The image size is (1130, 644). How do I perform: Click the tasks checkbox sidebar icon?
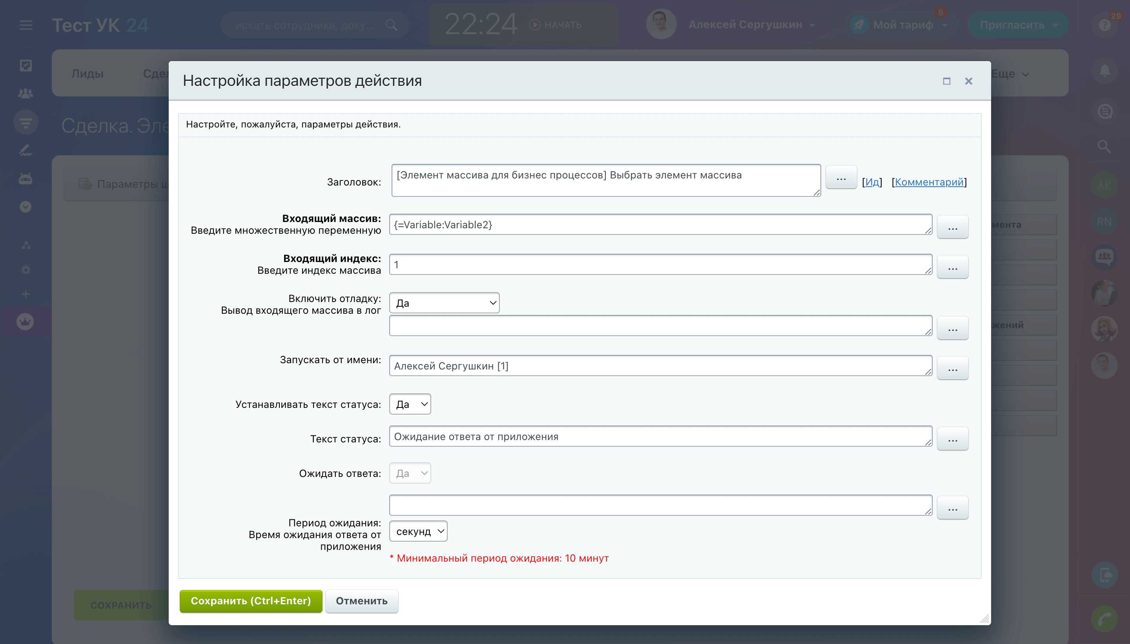point(26,65)
